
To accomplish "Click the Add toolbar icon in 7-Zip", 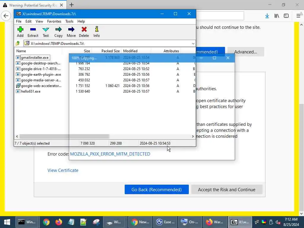I will (20, 32).
